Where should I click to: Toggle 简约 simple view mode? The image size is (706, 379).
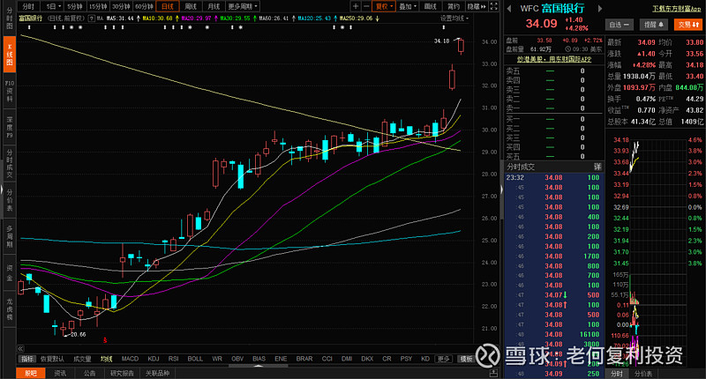(x=454, y=6)
